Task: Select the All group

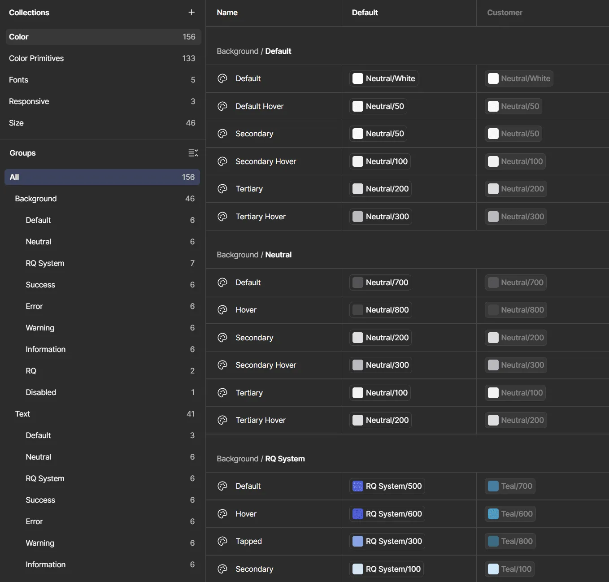Action: coord(102,177)
